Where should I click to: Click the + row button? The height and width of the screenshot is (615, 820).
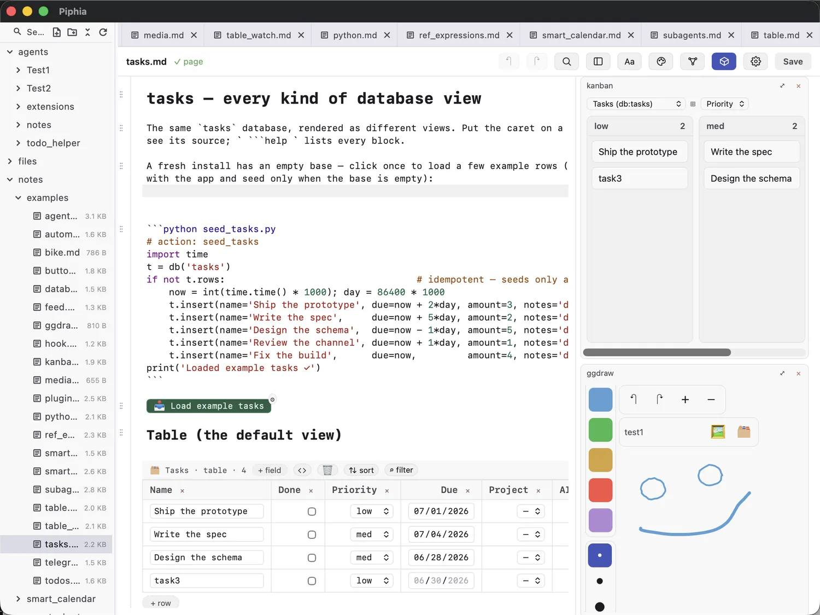point(161,603)
